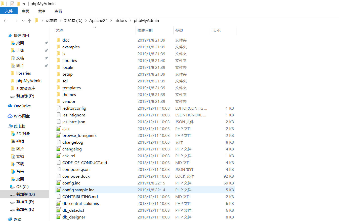This screenshot has height=221, width=339.
Task: Expand chevron after Apache24 in address bar
Action: [x=111, y=21]
